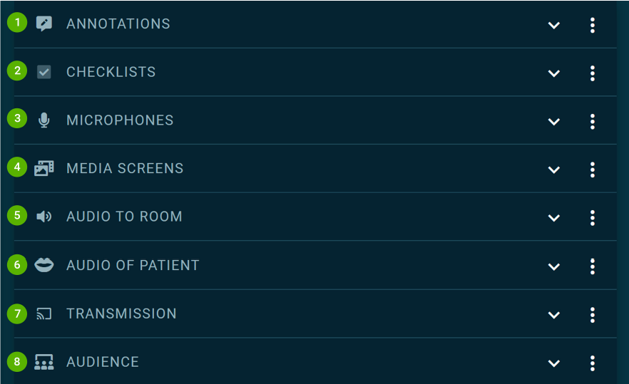
Task: Open the Audience three-dot options menu
Action: coord(593,363)
